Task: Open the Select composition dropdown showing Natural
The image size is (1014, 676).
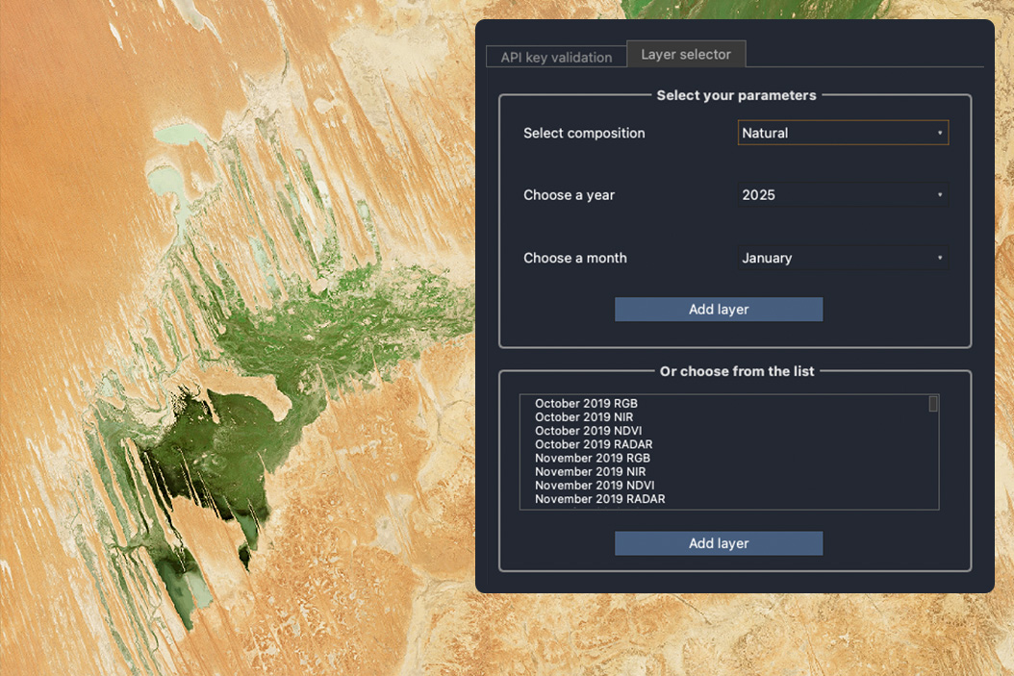Action: (x=843, y=133)
